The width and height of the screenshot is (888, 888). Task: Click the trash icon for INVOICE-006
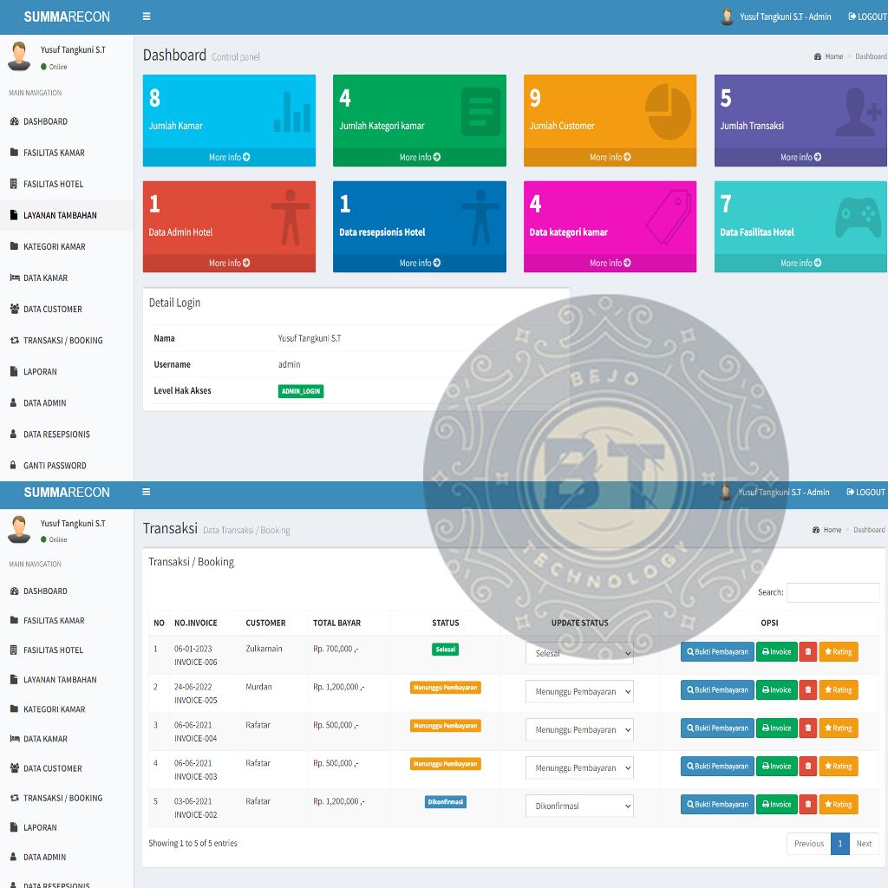[x=807, y=652]
